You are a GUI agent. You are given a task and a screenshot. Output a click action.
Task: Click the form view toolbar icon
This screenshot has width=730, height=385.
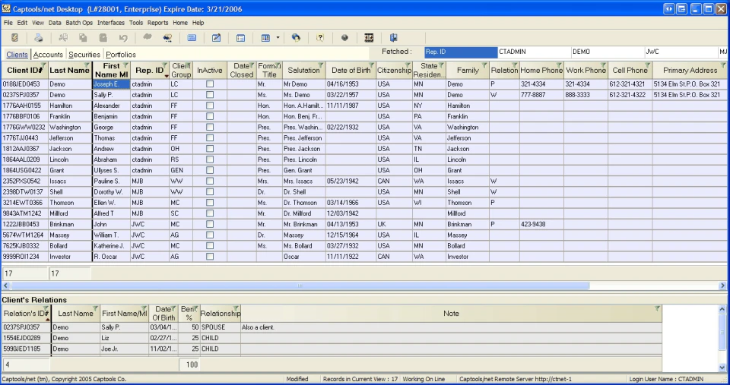tap(241, 38)
